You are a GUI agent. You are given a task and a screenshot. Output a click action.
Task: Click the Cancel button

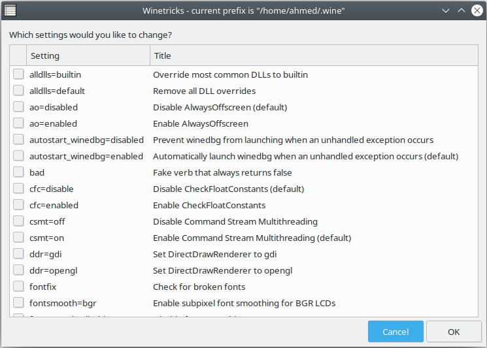pos(395,332)
